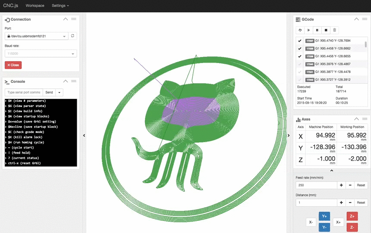This screenshot has width=371, height=233.
Task: Collapse the Connection panel
Action: click(66, 19)
